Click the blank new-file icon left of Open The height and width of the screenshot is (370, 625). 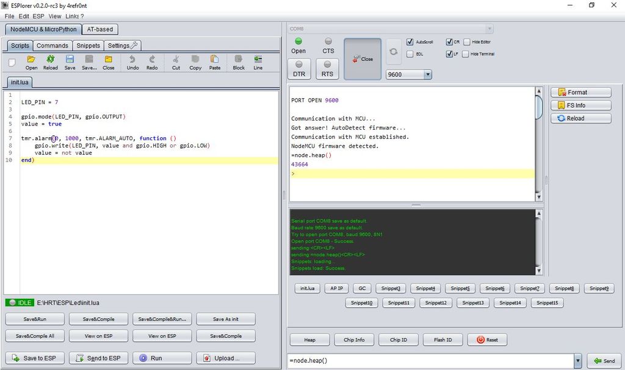[12, 63]
